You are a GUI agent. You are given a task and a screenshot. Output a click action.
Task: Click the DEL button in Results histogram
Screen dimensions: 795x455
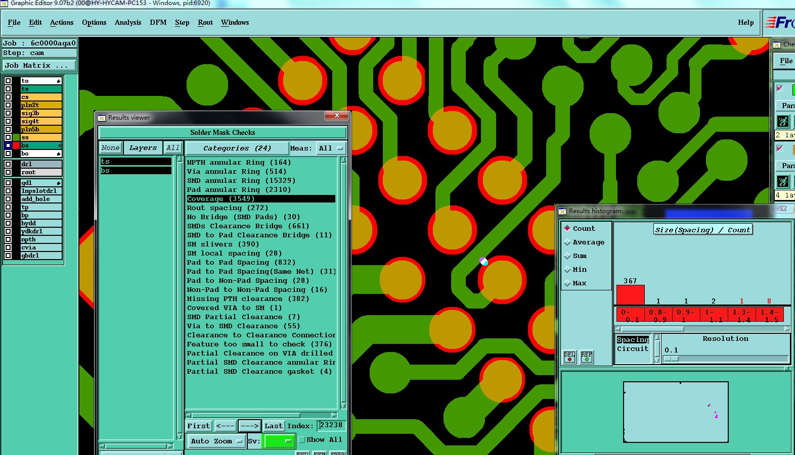(x=569, y=357)
